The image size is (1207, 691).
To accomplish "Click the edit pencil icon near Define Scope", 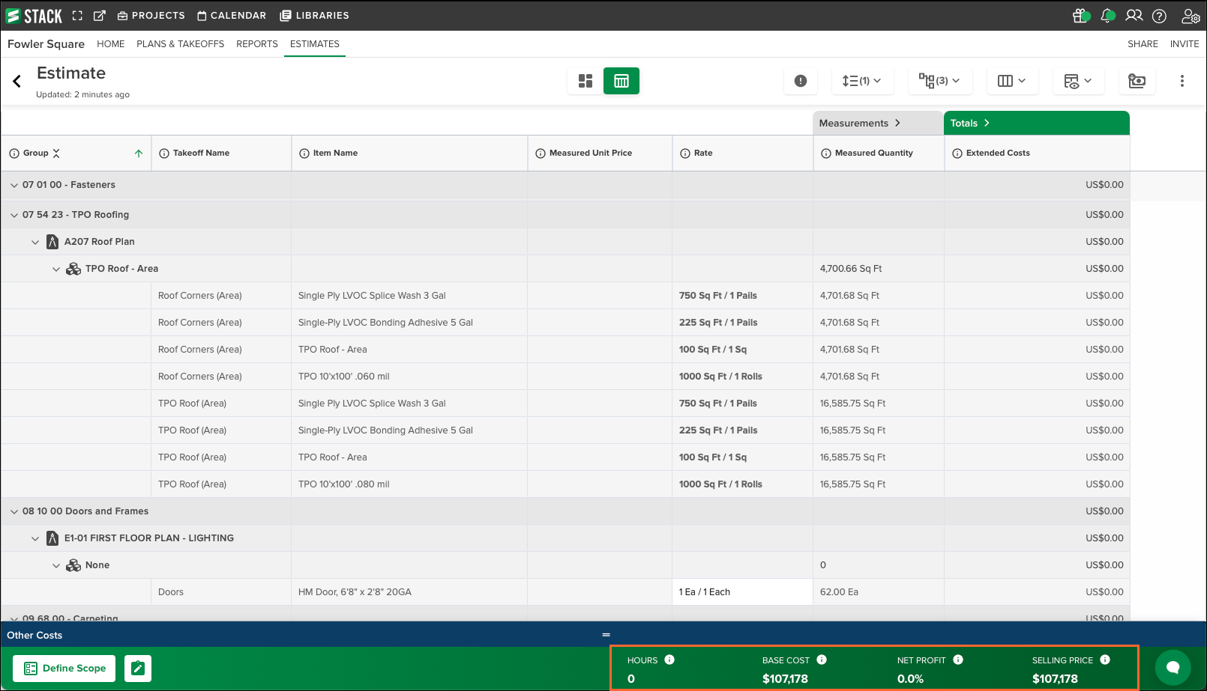I will click(138, 668).
